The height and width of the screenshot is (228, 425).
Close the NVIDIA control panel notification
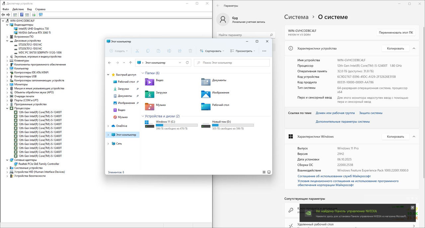pyautogui.click(x=412, y=207)
